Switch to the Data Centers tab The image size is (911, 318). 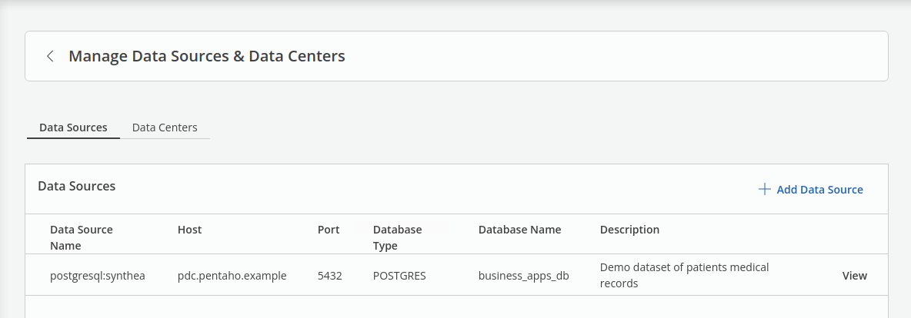165,128
